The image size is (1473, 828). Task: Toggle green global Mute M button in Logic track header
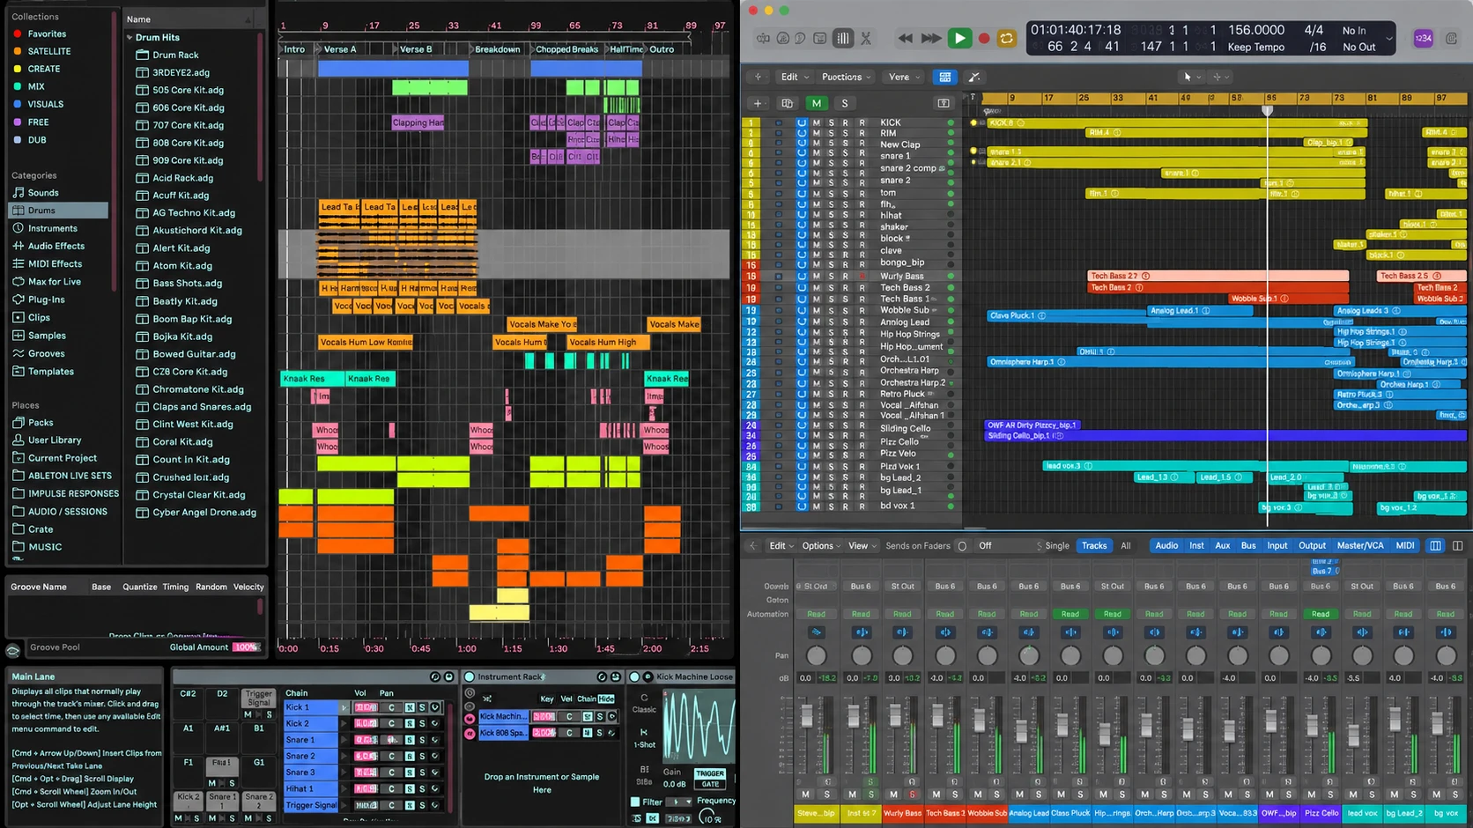(817, 103)
